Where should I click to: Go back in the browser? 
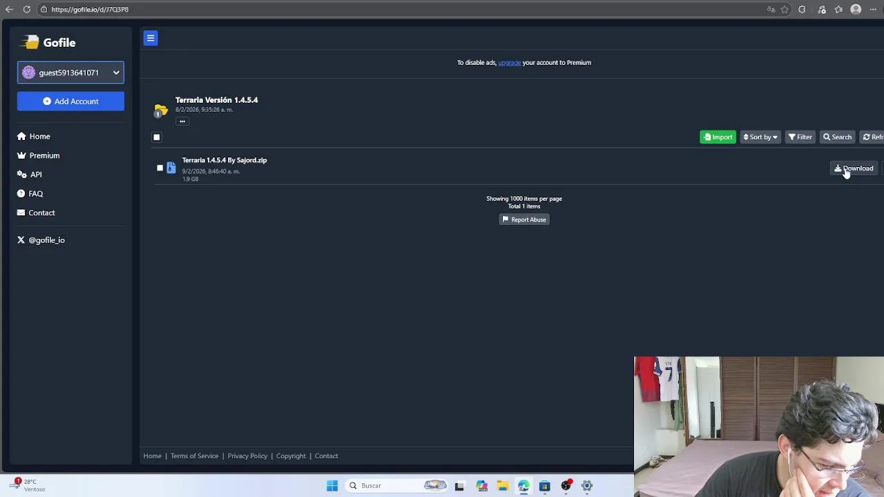(x=10, y=10)
